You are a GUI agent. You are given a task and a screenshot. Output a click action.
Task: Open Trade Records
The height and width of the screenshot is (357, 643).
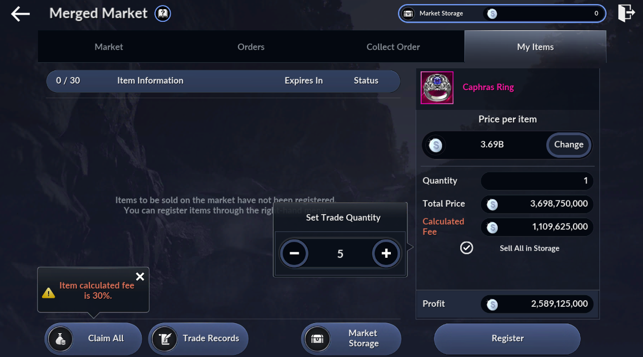click(198, 339)
